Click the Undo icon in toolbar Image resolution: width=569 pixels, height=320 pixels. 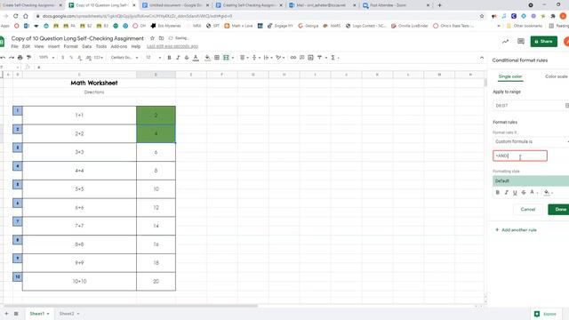point(3,58)
